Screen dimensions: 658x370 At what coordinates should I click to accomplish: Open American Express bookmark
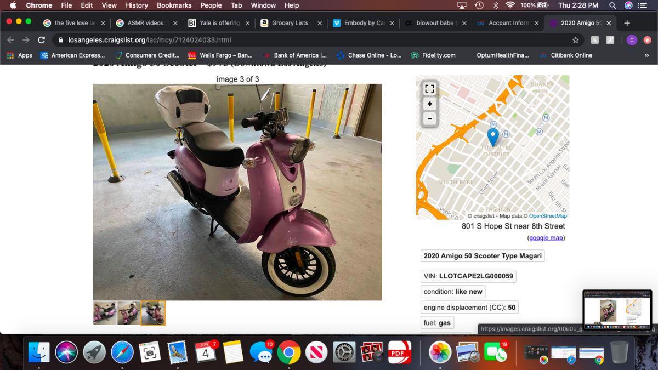(72, 55)
